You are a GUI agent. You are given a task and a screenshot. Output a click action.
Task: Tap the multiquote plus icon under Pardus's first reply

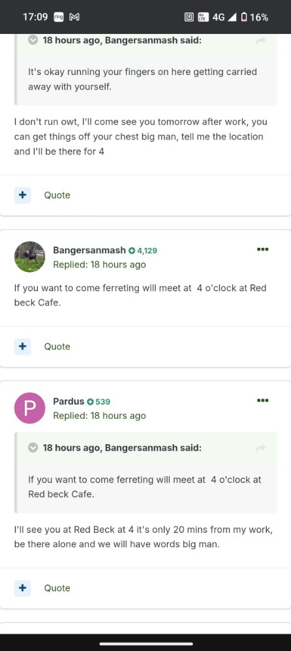point(22,195)
